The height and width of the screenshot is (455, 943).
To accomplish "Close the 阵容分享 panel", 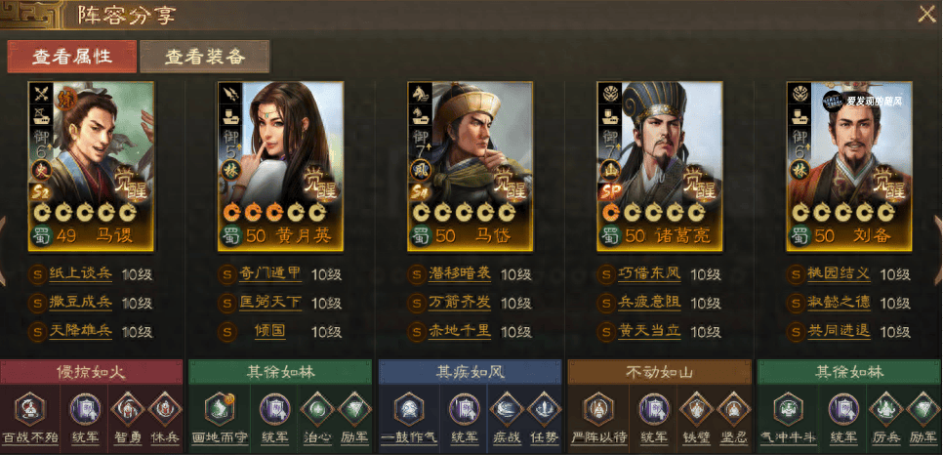I will (x=926, y=14).
